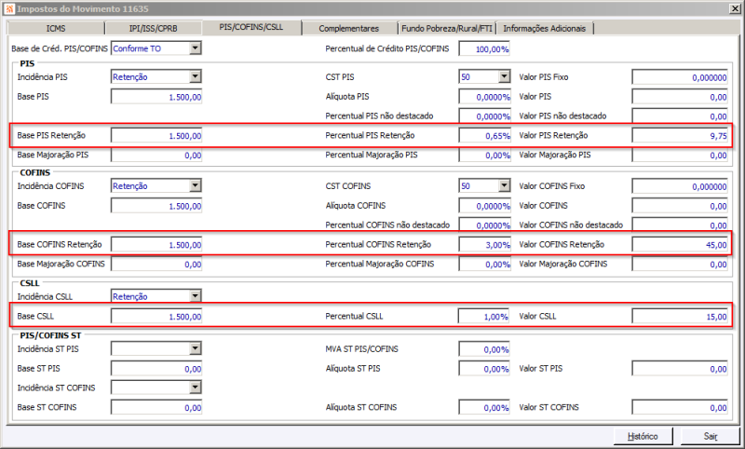Click the Base ST COFINS field
This screenshot has height=449, width=745.
tap(156, 408)
